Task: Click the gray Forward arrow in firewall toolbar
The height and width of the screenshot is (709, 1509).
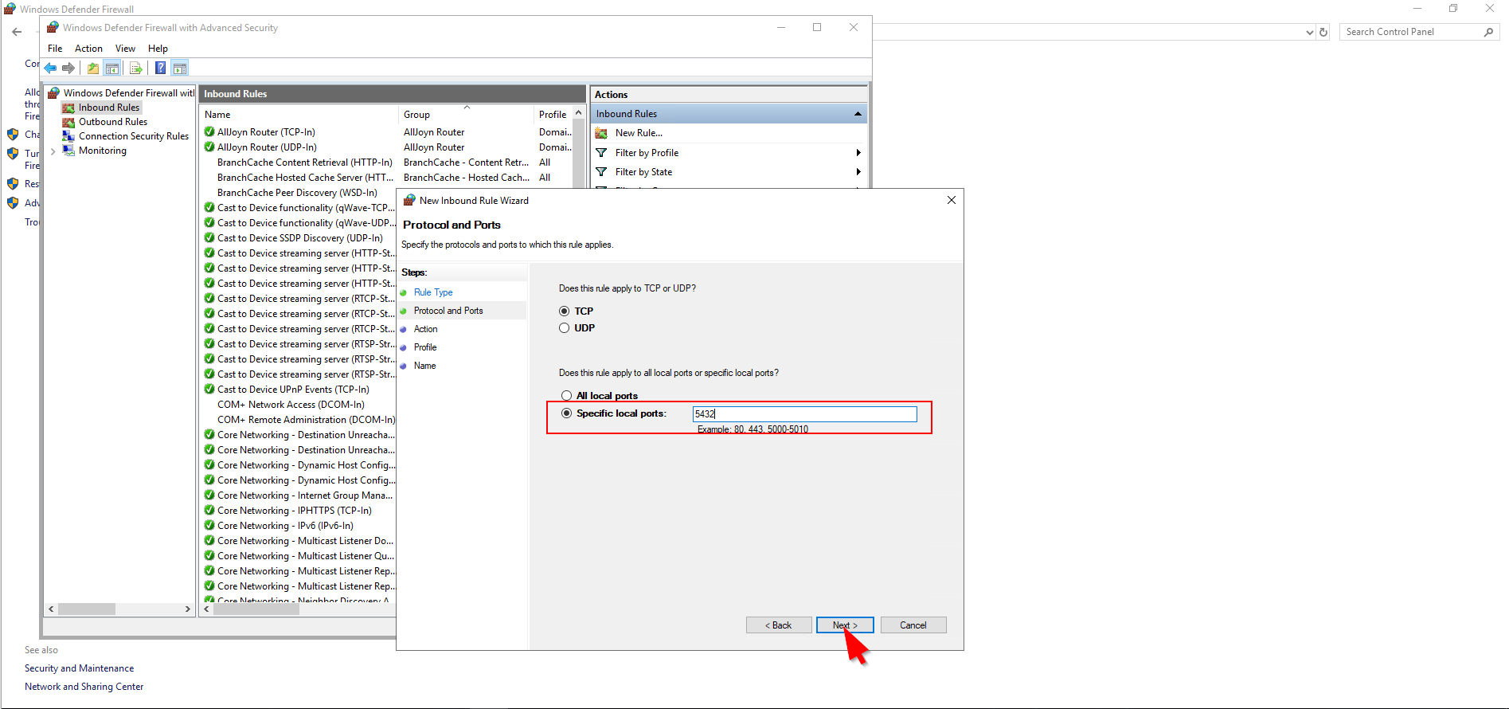Action: (x=68, y=69)
